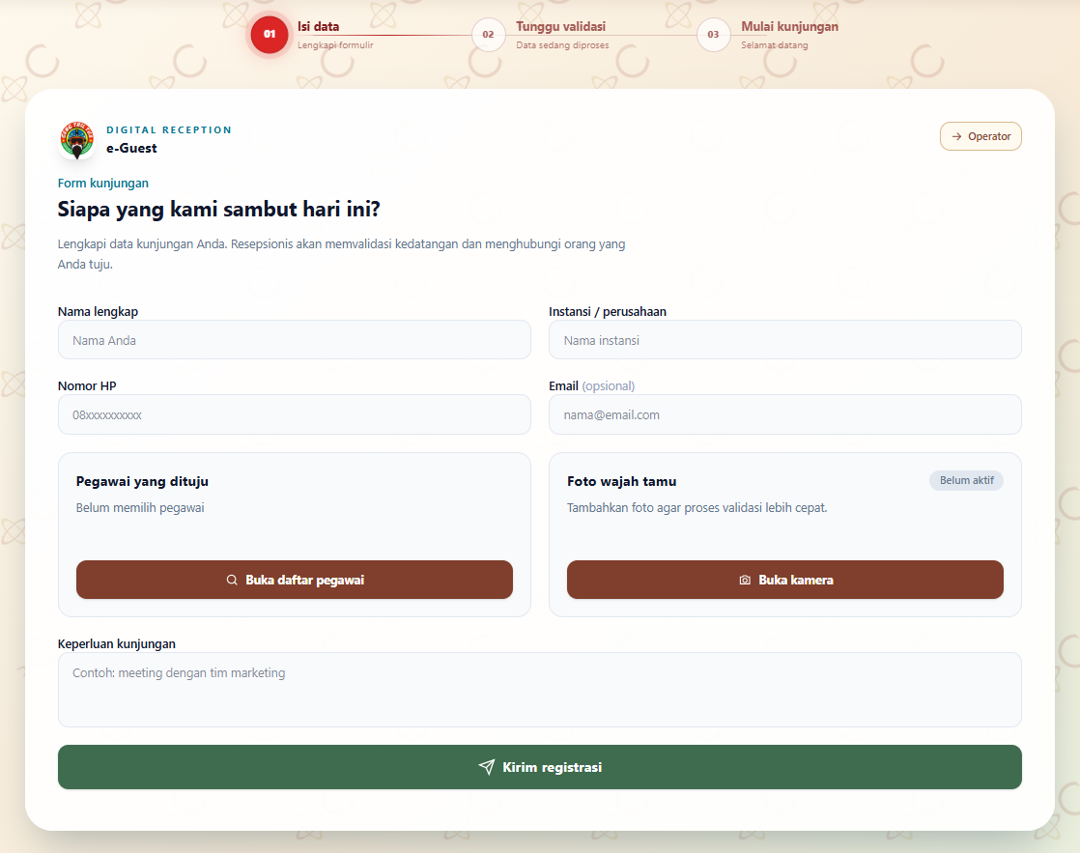Submit form with Kirim registrasi
Image resolution: width=1080 pixels, height=853 pixels.
[x=540, y=767]
